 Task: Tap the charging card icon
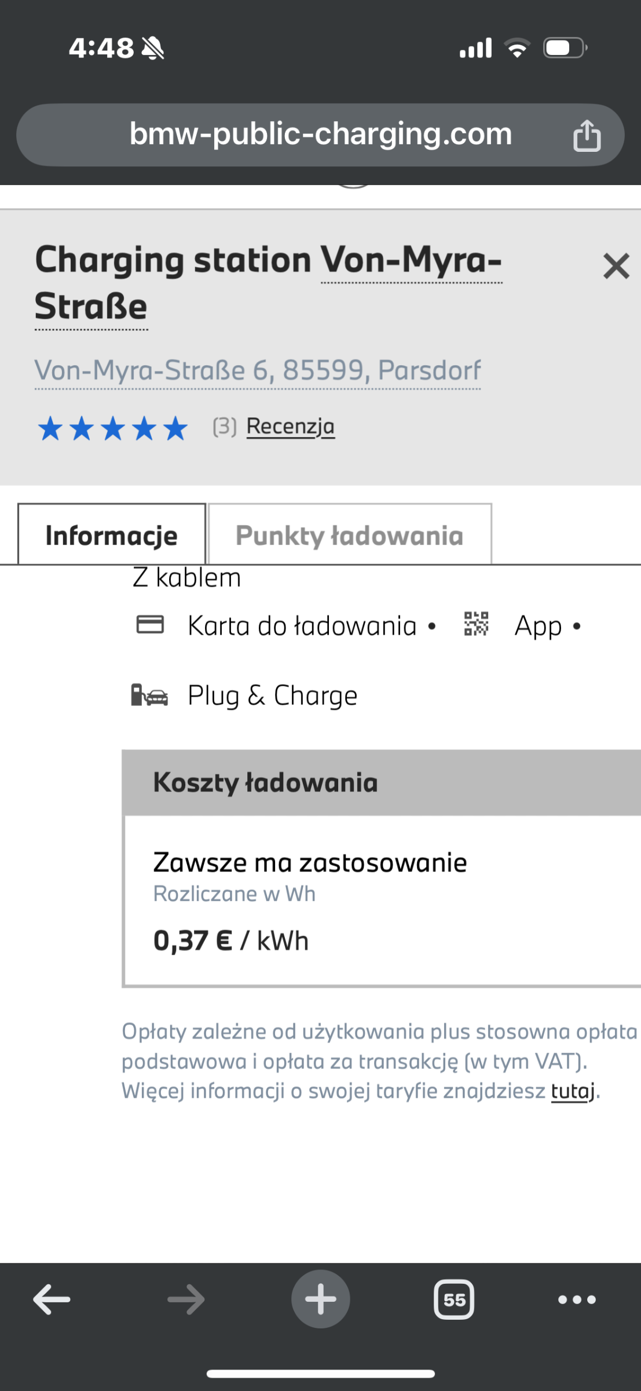tap(150, 625)
